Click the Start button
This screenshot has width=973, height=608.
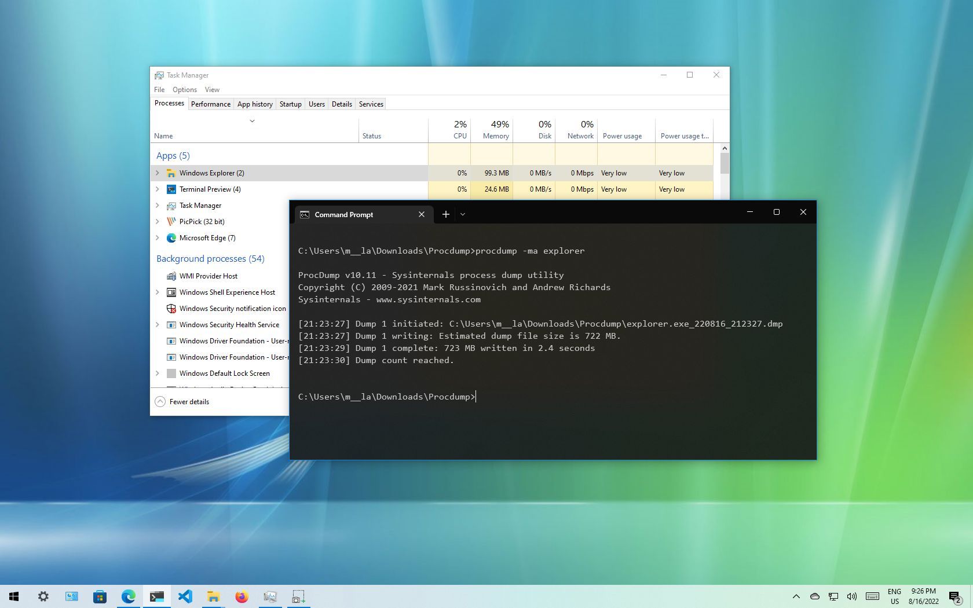(x=13, y=596)
